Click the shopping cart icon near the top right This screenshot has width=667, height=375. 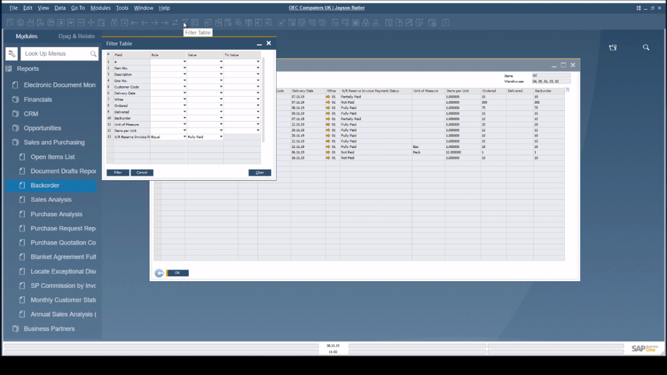(613, 47)
